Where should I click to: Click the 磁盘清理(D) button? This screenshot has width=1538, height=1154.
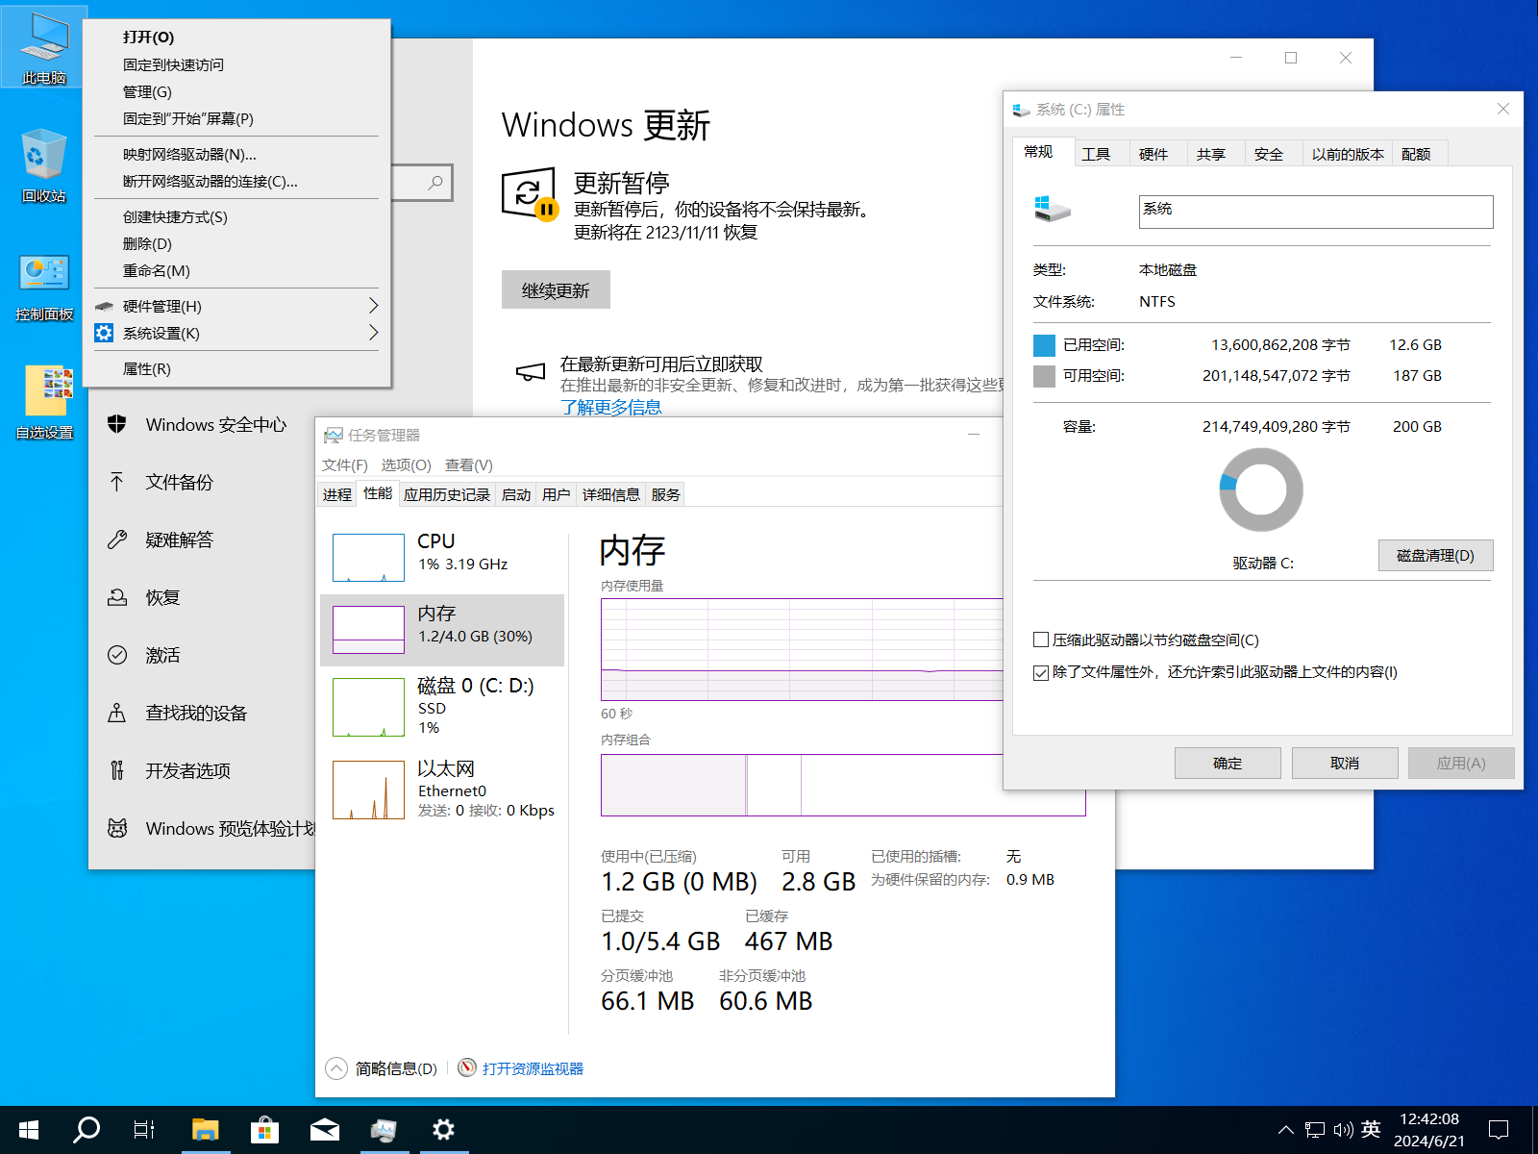coord(1435,555)
